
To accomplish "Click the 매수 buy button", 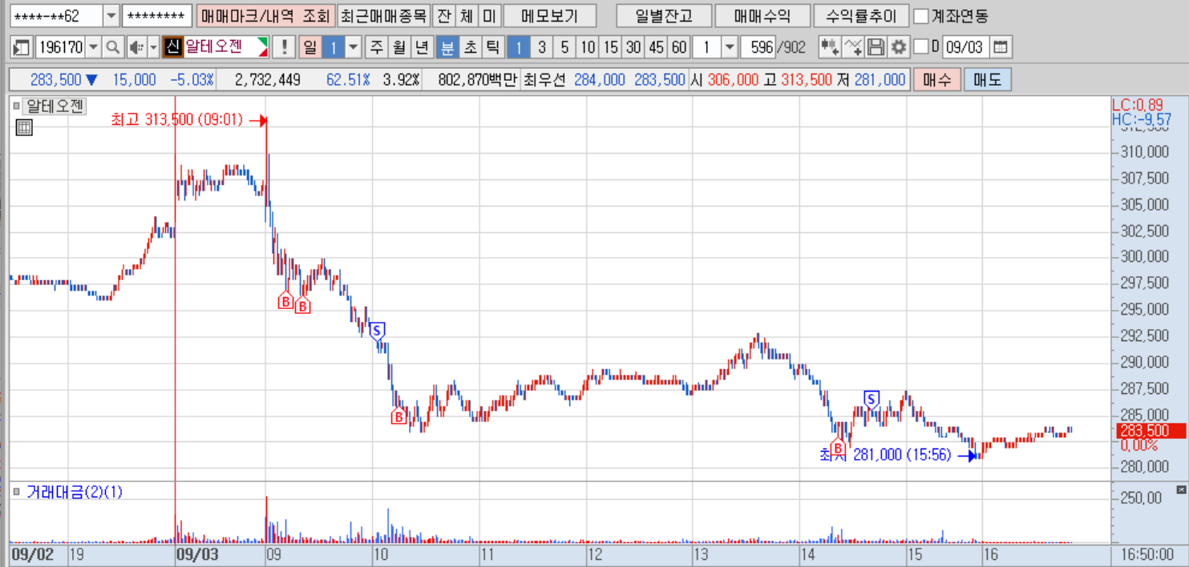I will [936, 80].
